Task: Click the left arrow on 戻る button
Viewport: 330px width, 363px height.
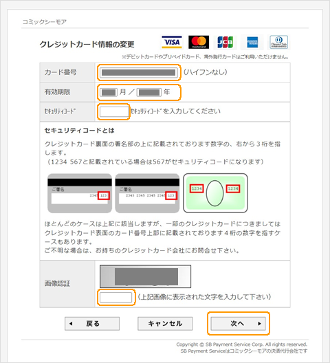Action: click(71, 324)
